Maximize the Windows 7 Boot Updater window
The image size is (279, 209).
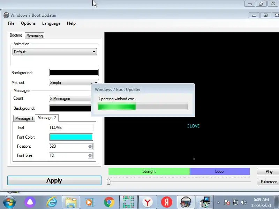point(265,15)
